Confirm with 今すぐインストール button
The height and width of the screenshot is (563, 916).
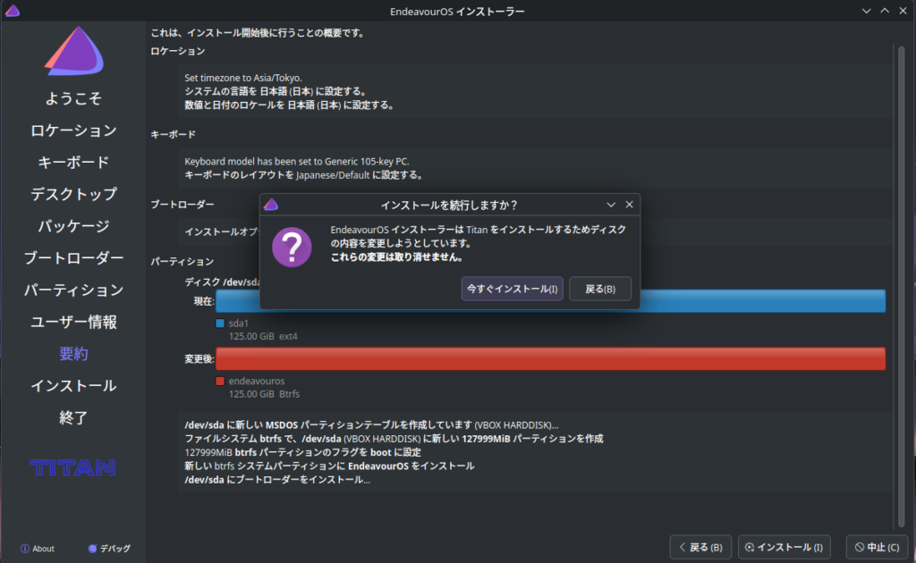click(x=512, y=289)
